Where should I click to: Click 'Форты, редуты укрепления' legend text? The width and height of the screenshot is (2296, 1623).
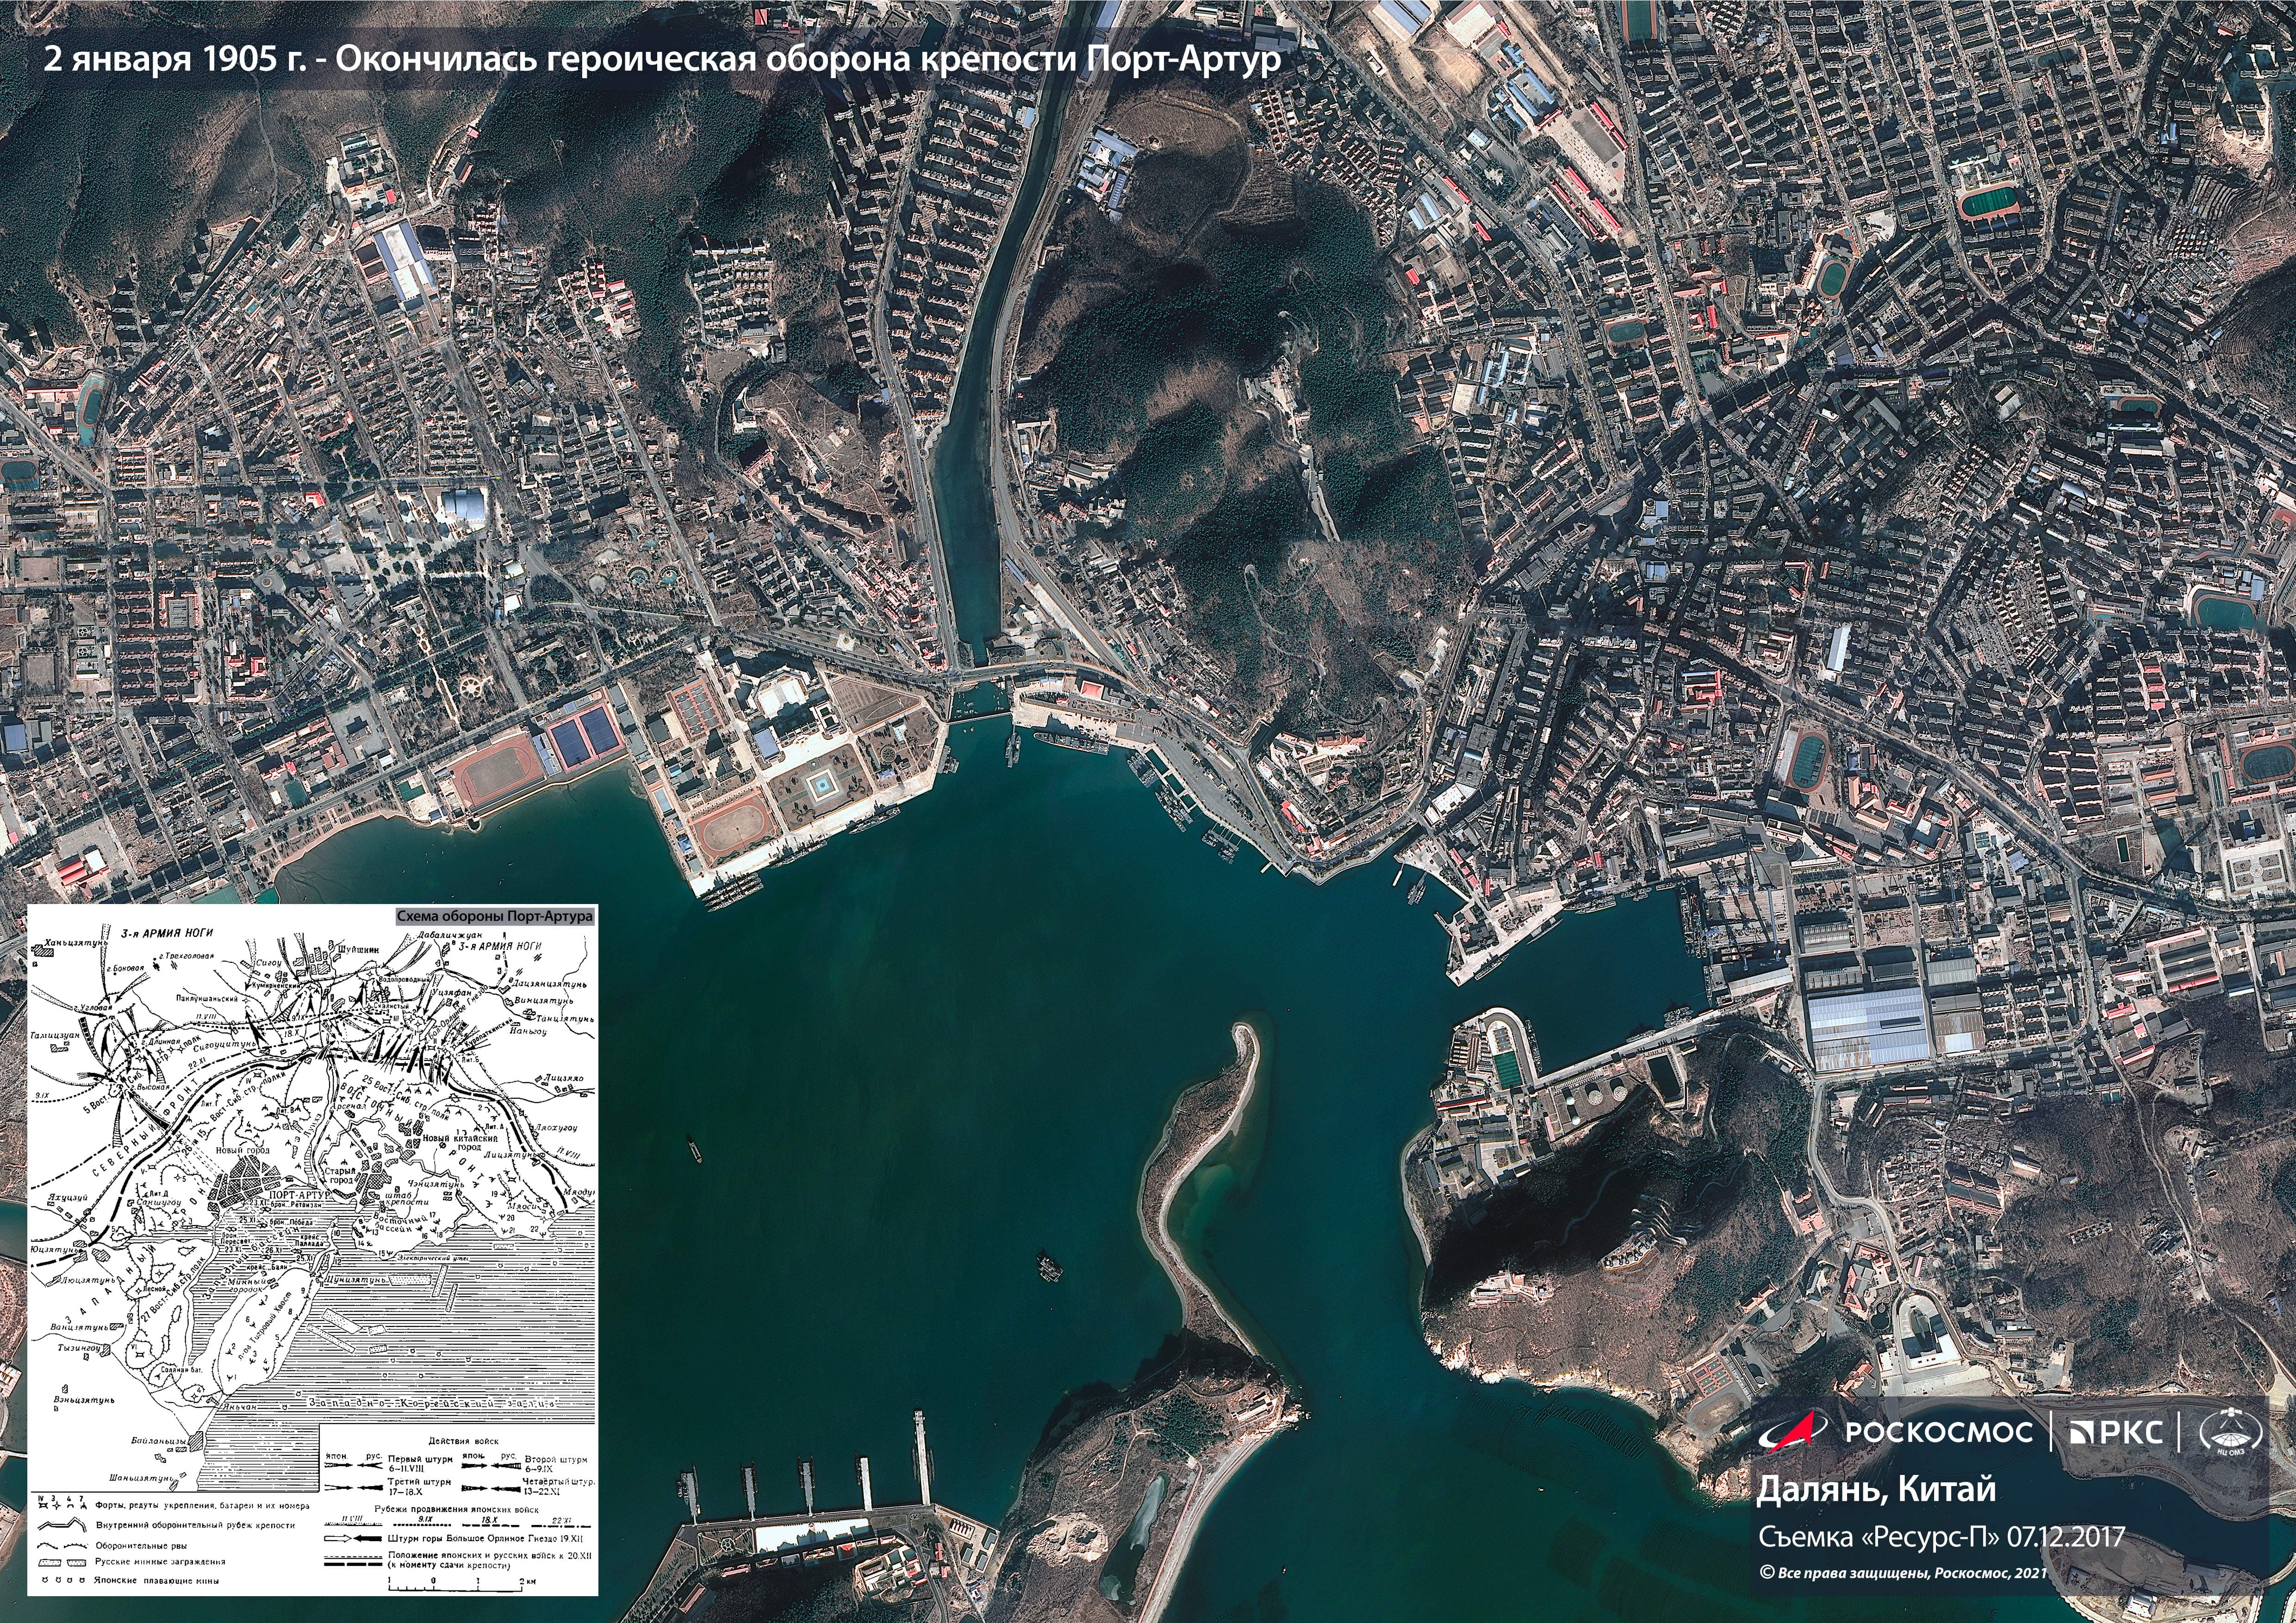pyautogui.click(x=202, y=1506)
